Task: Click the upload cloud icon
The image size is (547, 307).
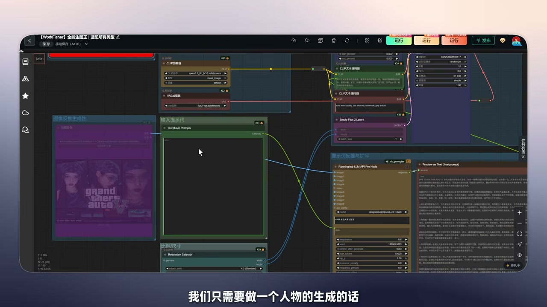Action: tap(294, 41)
